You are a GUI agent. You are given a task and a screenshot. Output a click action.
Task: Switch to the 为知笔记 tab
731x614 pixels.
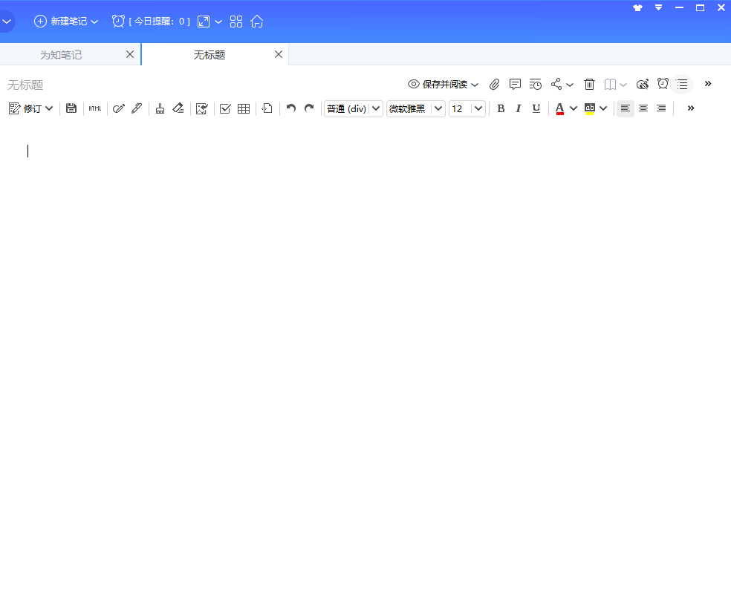click(x=61, y=55)
